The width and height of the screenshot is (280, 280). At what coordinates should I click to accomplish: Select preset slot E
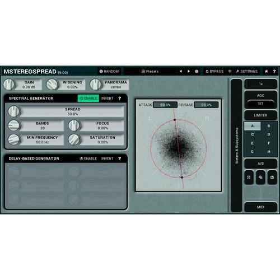pyautogui.click(x=253, y=143)
